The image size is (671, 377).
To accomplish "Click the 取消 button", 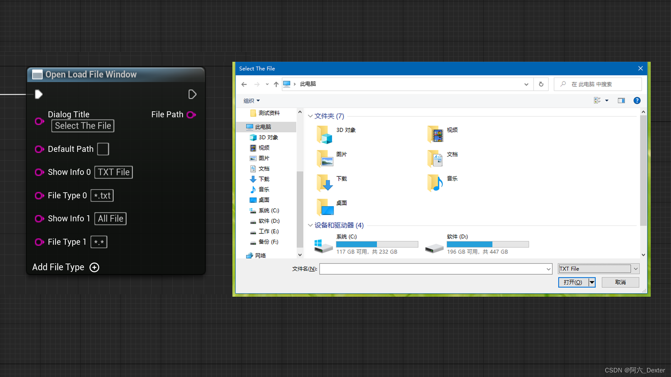I will click(x=620, y=282).
